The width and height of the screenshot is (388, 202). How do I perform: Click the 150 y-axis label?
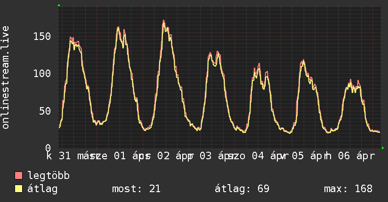tap(43, 37)
